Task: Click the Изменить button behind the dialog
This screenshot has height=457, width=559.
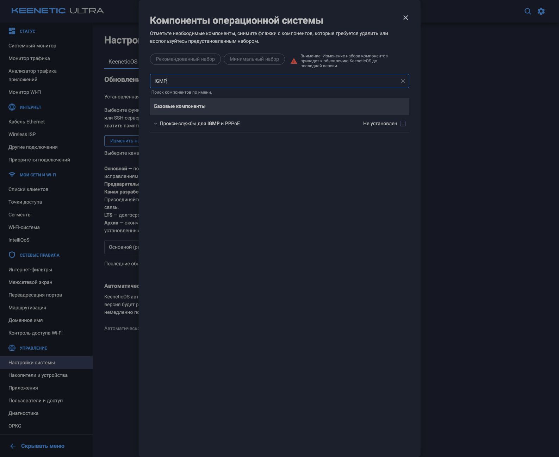Action: [122, 141]
